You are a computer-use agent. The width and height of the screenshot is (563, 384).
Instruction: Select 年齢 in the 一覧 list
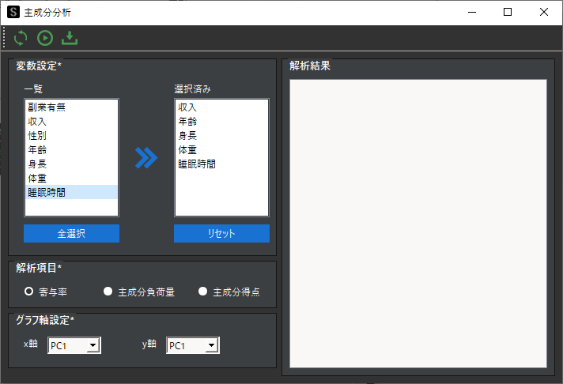point(71,149)
